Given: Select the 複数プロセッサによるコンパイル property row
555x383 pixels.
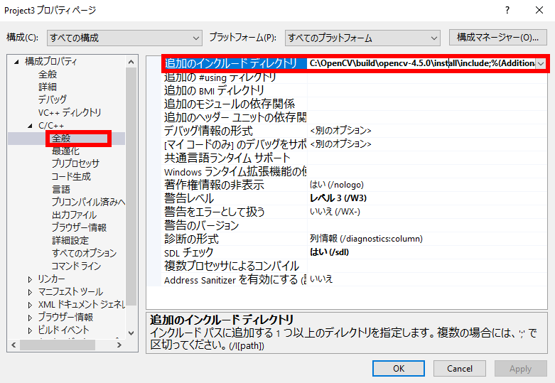Looking at the screenshot, I should [x=354, y=266].
